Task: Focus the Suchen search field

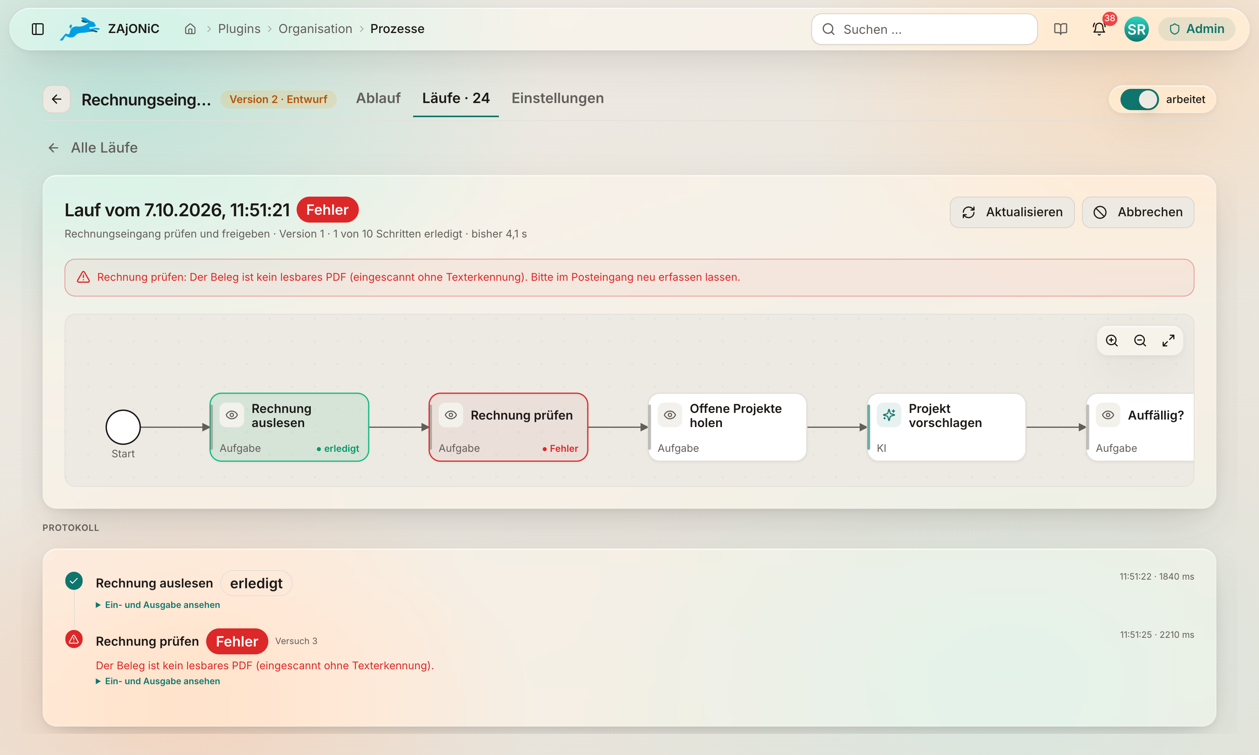Action: coord(924,29)
